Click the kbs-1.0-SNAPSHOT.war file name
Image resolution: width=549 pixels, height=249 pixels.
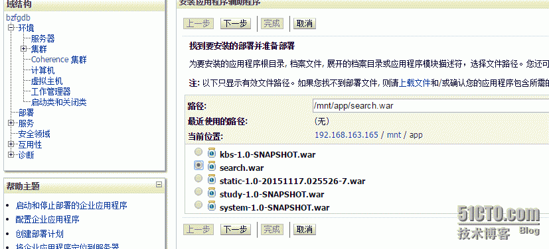coord(268,154)
